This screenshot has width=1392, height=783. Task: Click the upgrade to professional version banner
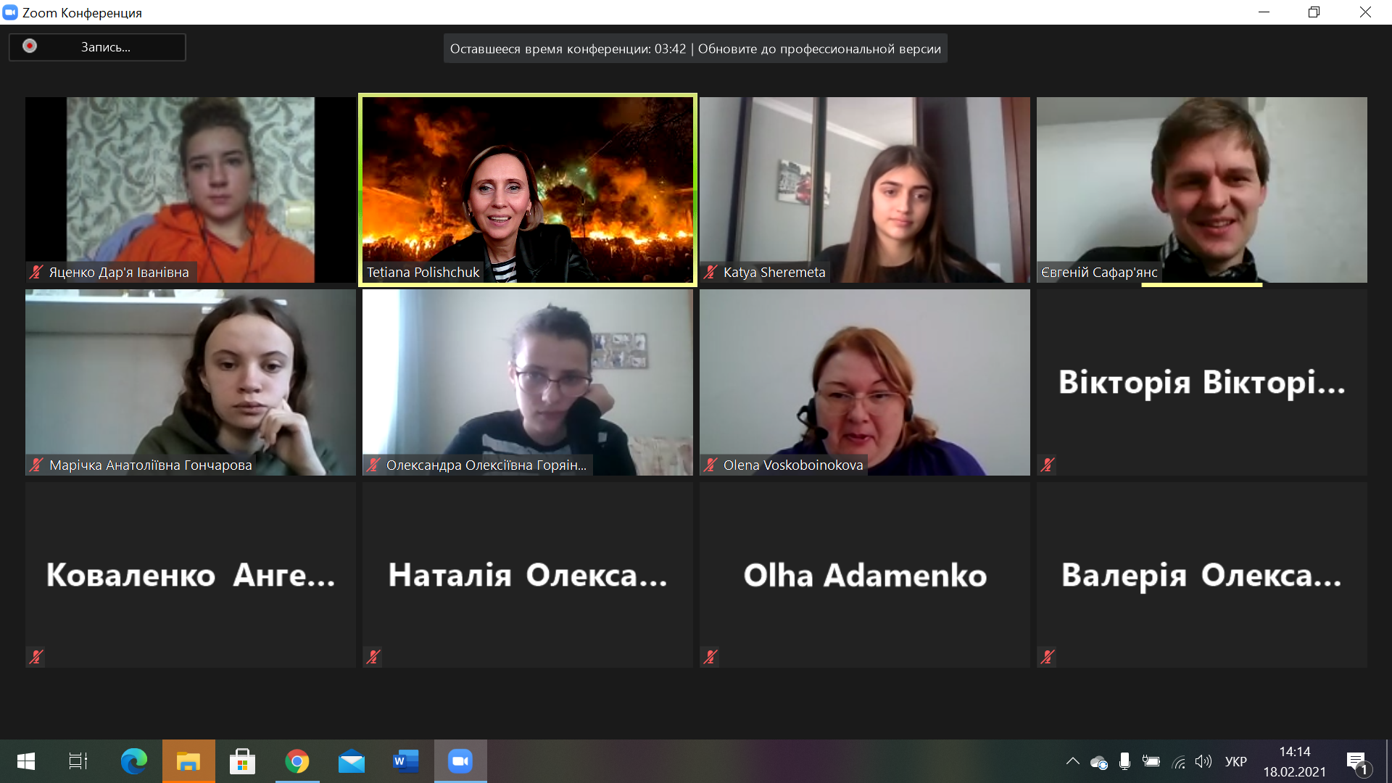click(819, 49)
